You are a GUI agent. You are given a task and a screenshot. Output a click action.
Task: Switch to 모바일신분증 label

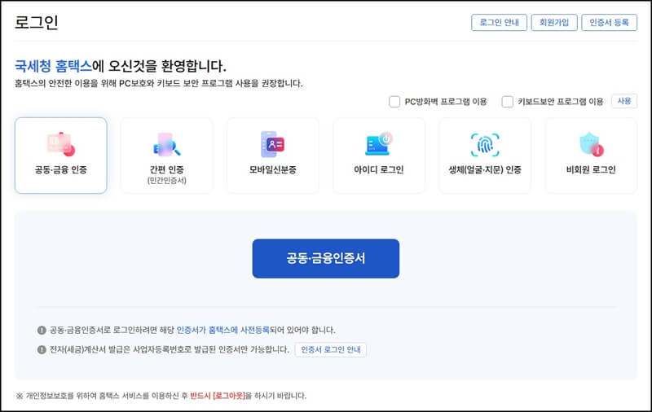(273, 169)
